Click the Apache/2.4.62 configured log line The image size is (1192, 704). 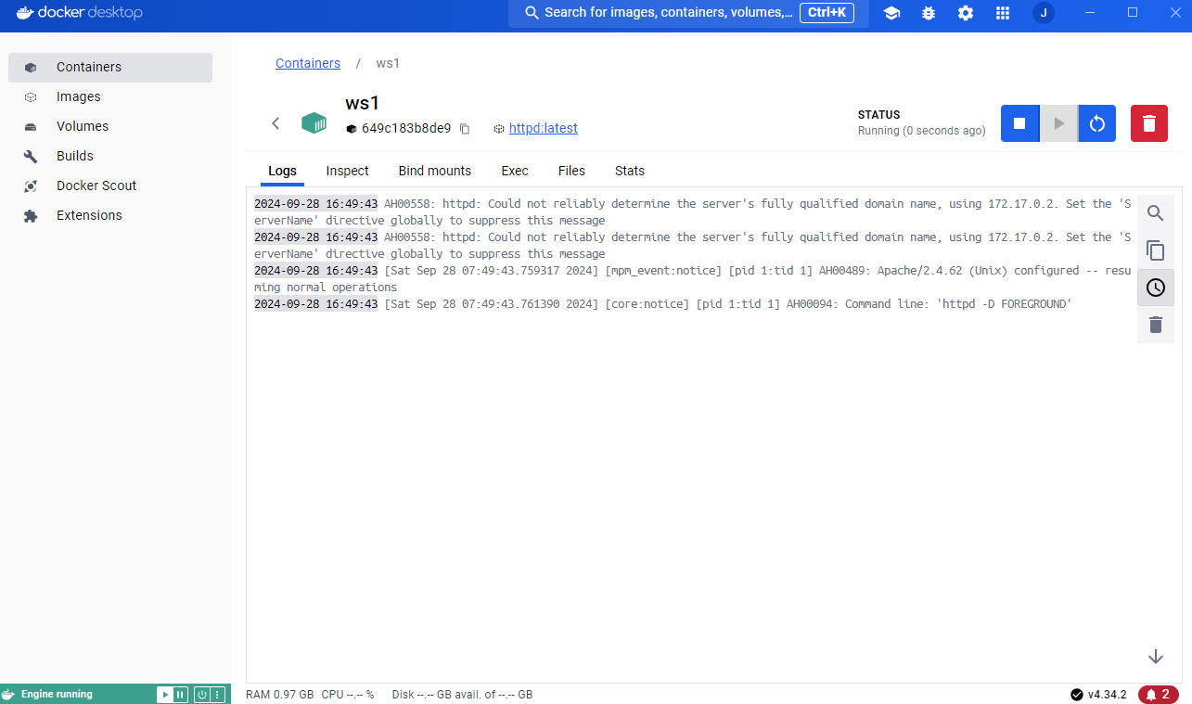click(693, 279)
